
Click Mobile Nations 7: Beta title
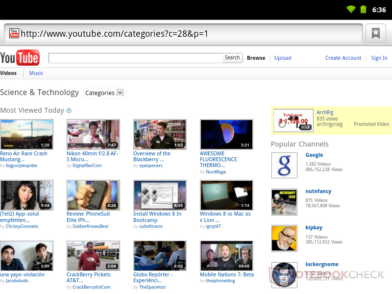[227, 274]
